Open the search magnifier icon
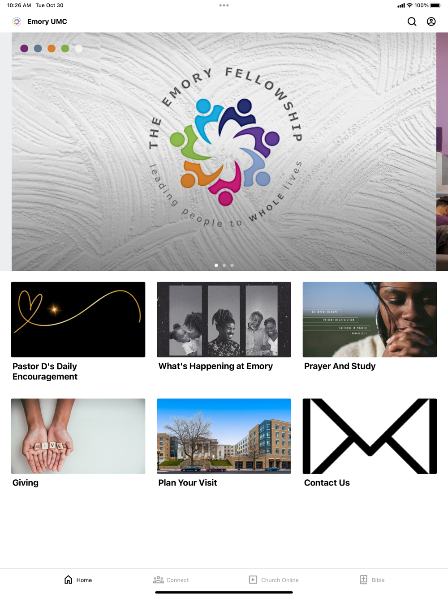The image size is (448, 597). click(x=412, y=21)
